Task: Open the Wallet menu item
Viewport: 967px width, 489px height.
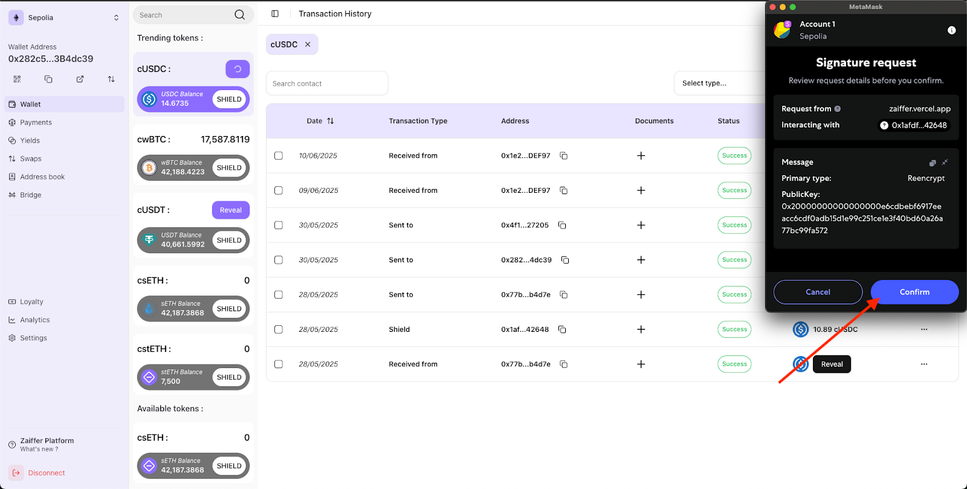Action: click(64, 105)
